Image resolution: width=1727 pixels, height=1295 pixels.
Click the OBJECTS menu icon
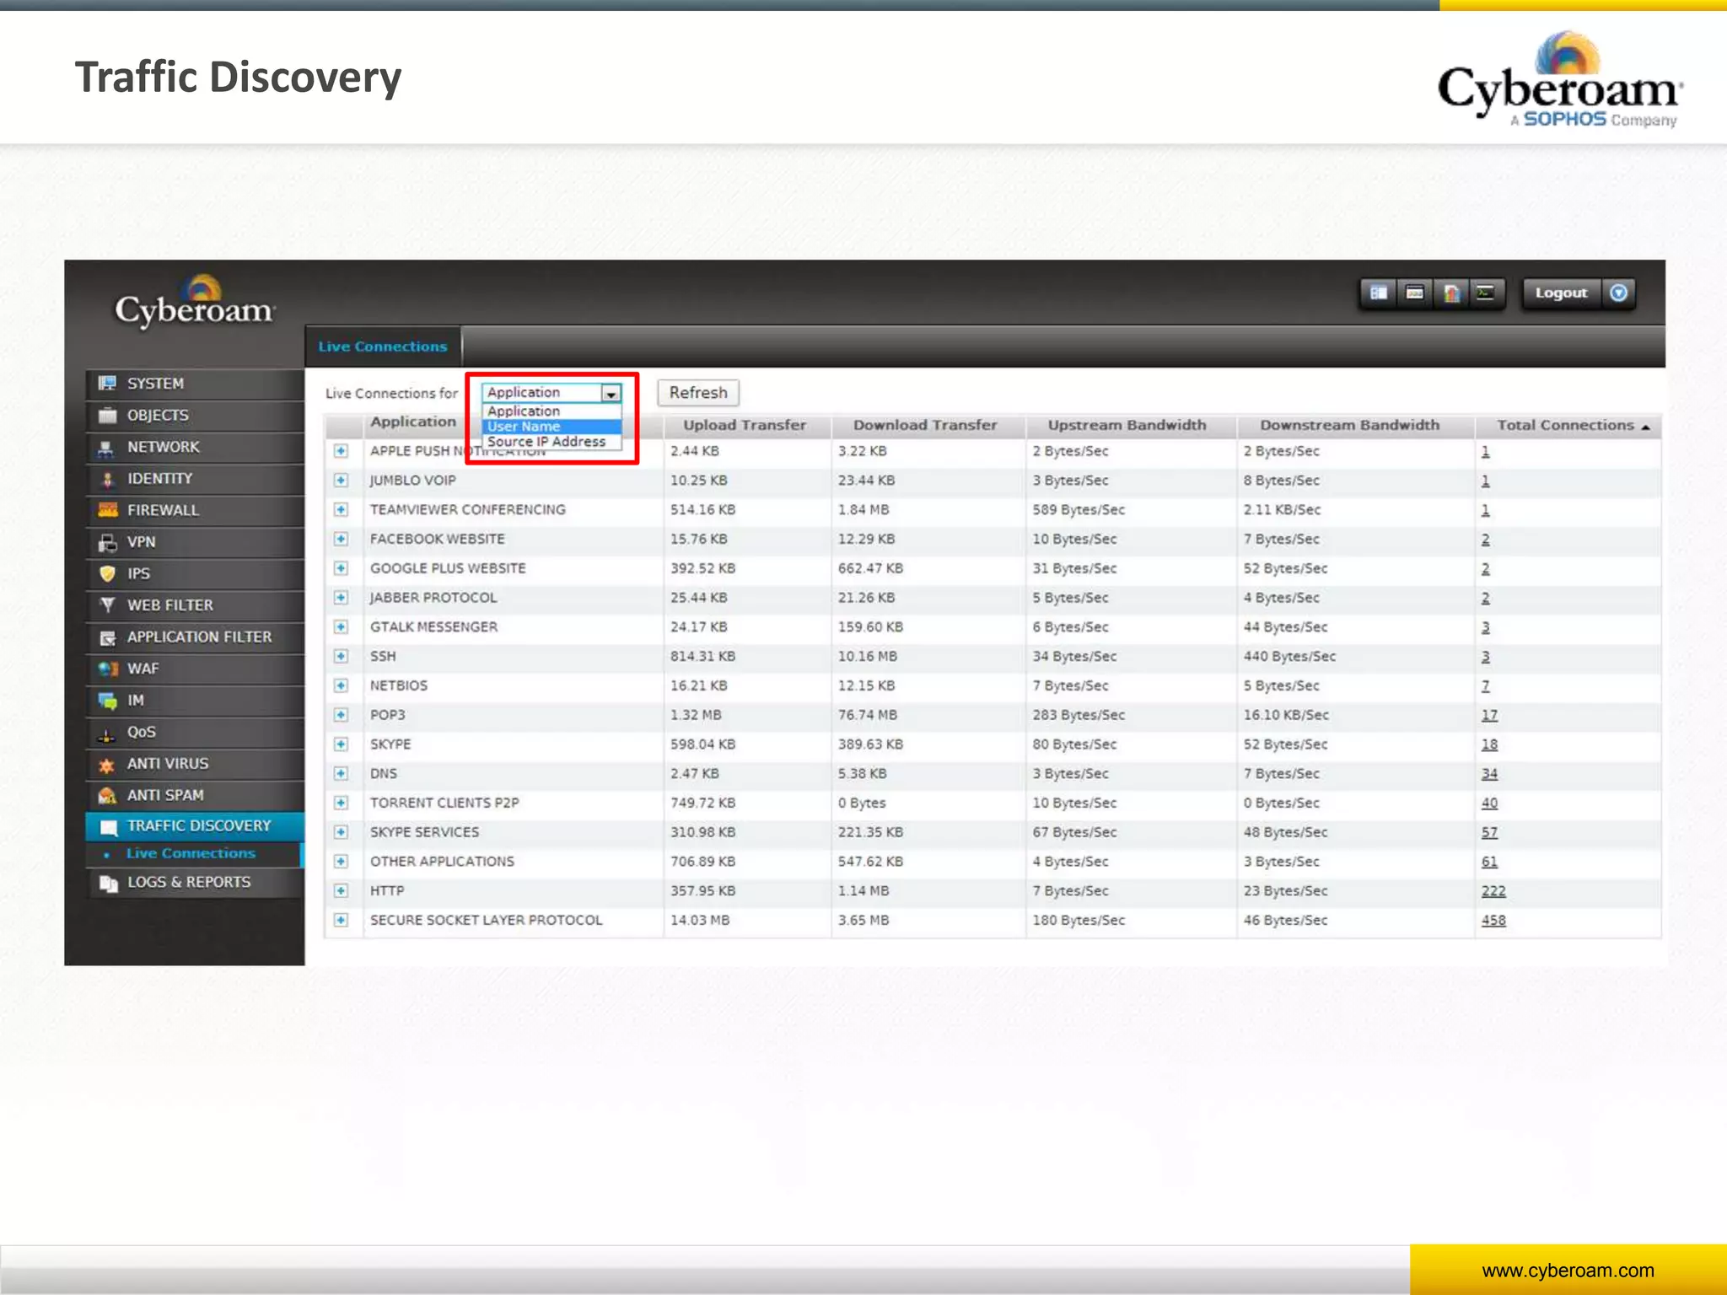click(x=107, y=416)
